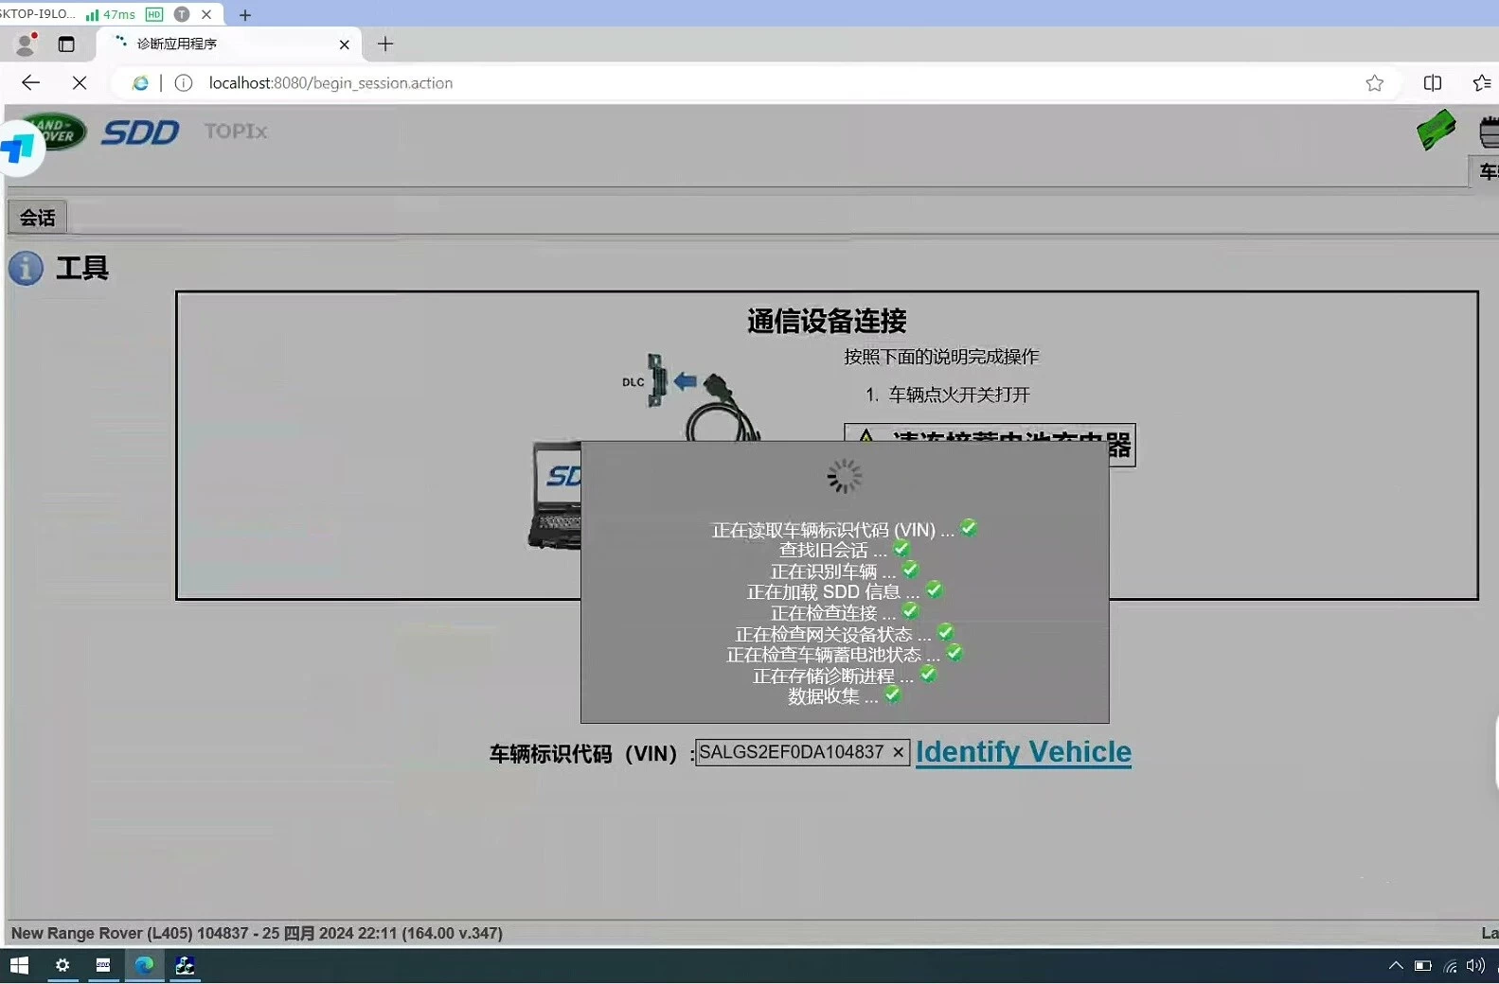
Task: Stop page loading with X button
Action: [x=80, y=83]
